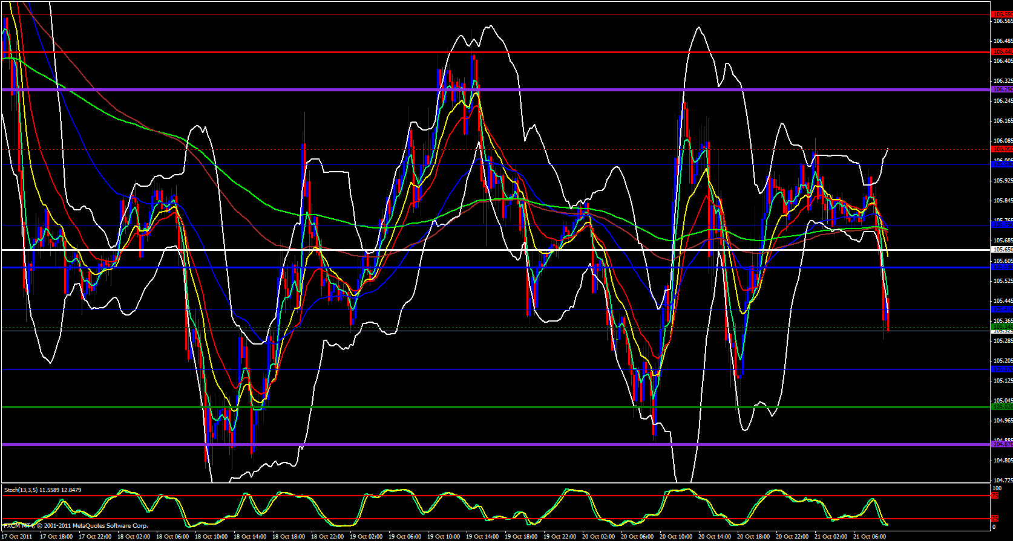Viewport: 1013px width, 541px height.
Task: Click the 19 Oct 10:00 time label
Action: (444, 536)
